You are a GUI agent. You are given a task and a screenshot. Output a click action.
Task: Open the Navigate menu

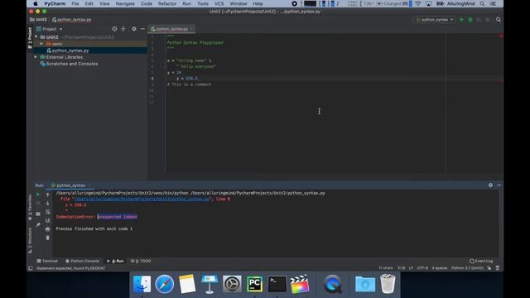pos(125,3)
